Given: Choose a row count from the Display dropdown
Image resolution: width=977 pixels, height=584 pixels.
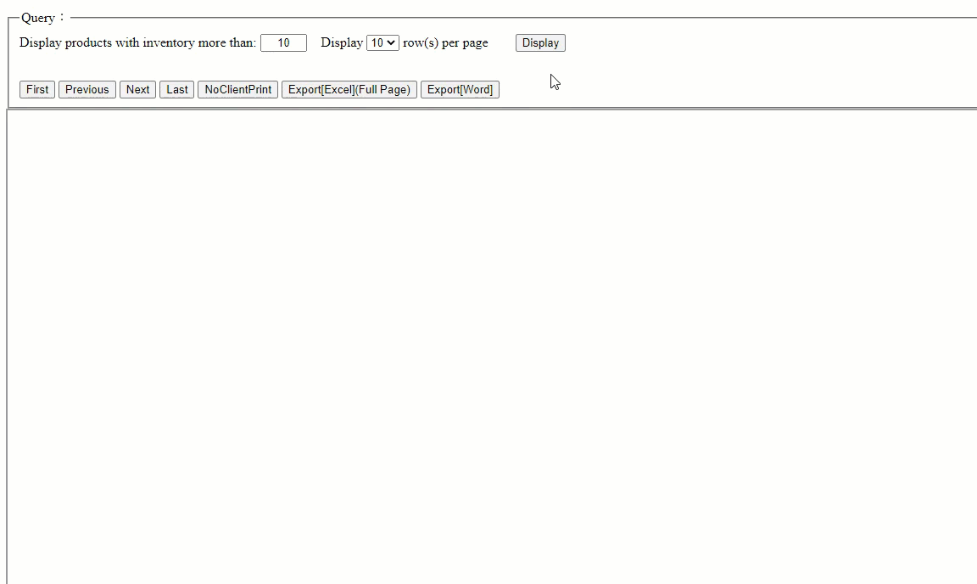Looking at the screenshot, I should pyautogui.click(x=382, y=42).
